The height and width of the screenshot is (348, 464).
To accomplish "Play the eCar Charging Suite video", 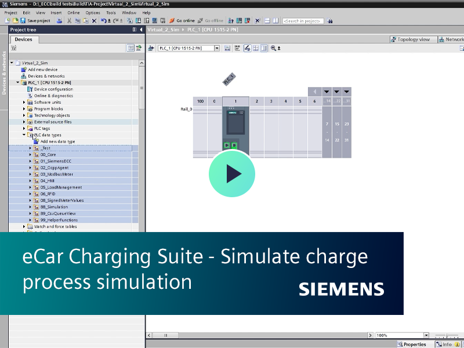I will pyautogui.click(x=231, y=173).
